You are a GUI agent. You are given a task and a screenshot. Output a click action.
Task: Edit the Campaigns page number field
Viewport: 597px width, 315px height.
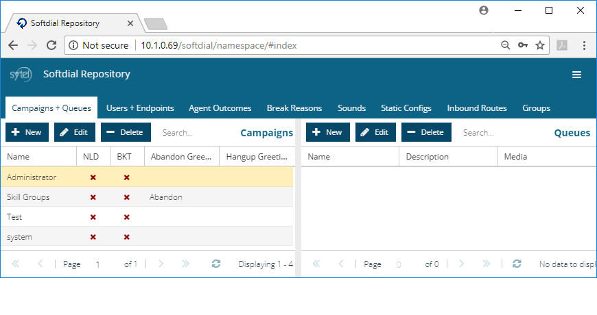point(98,264)
